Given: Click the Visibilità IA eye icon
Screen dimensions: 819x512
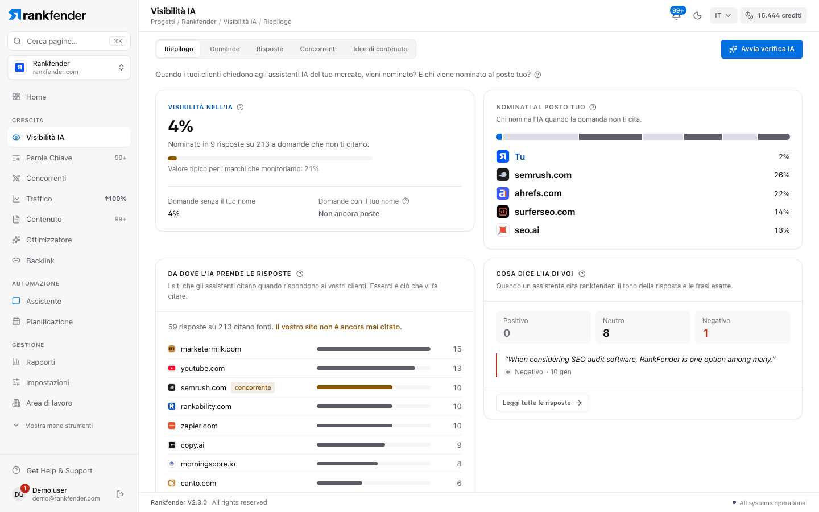Looking at the screenshot, I should pyautogui.click(x=16, y=137).
